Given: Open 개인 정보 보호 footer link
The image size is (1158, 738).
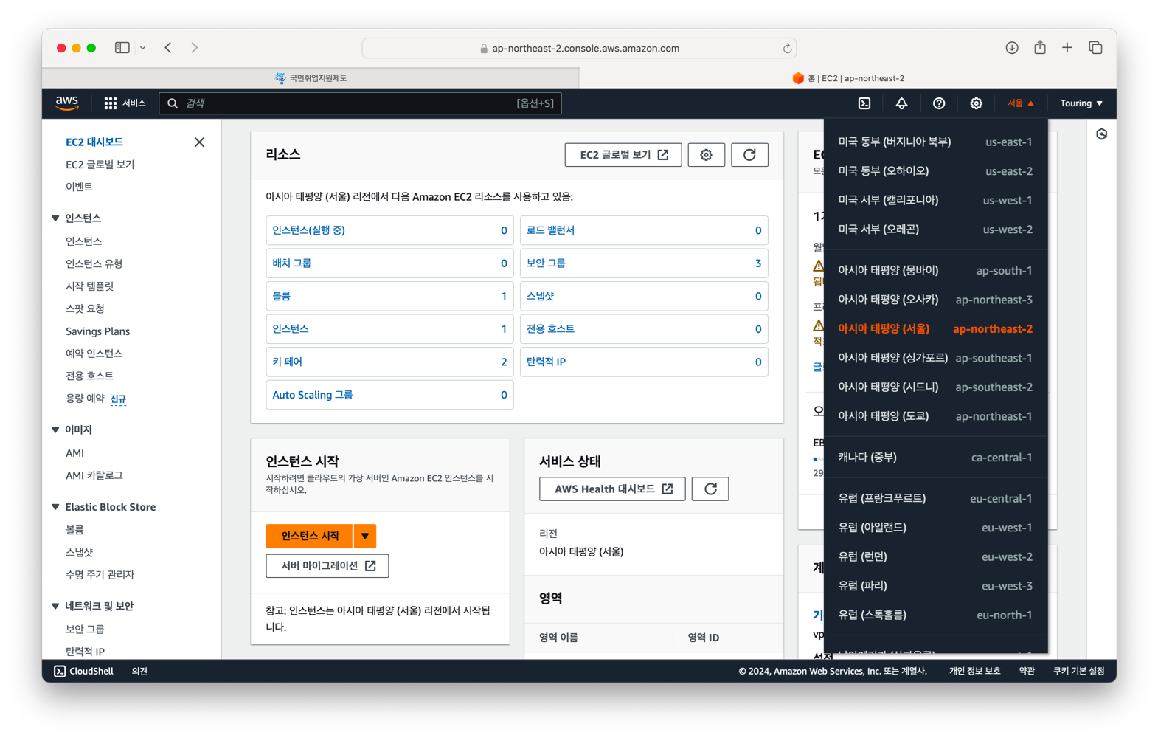Looking at the screenshot, I should pyautogui.click(x=974, y=671).
